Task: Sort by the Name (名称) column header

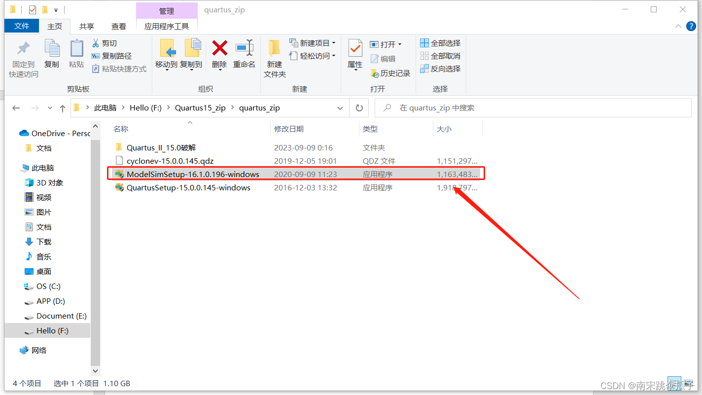Action: tap(121, 129)
